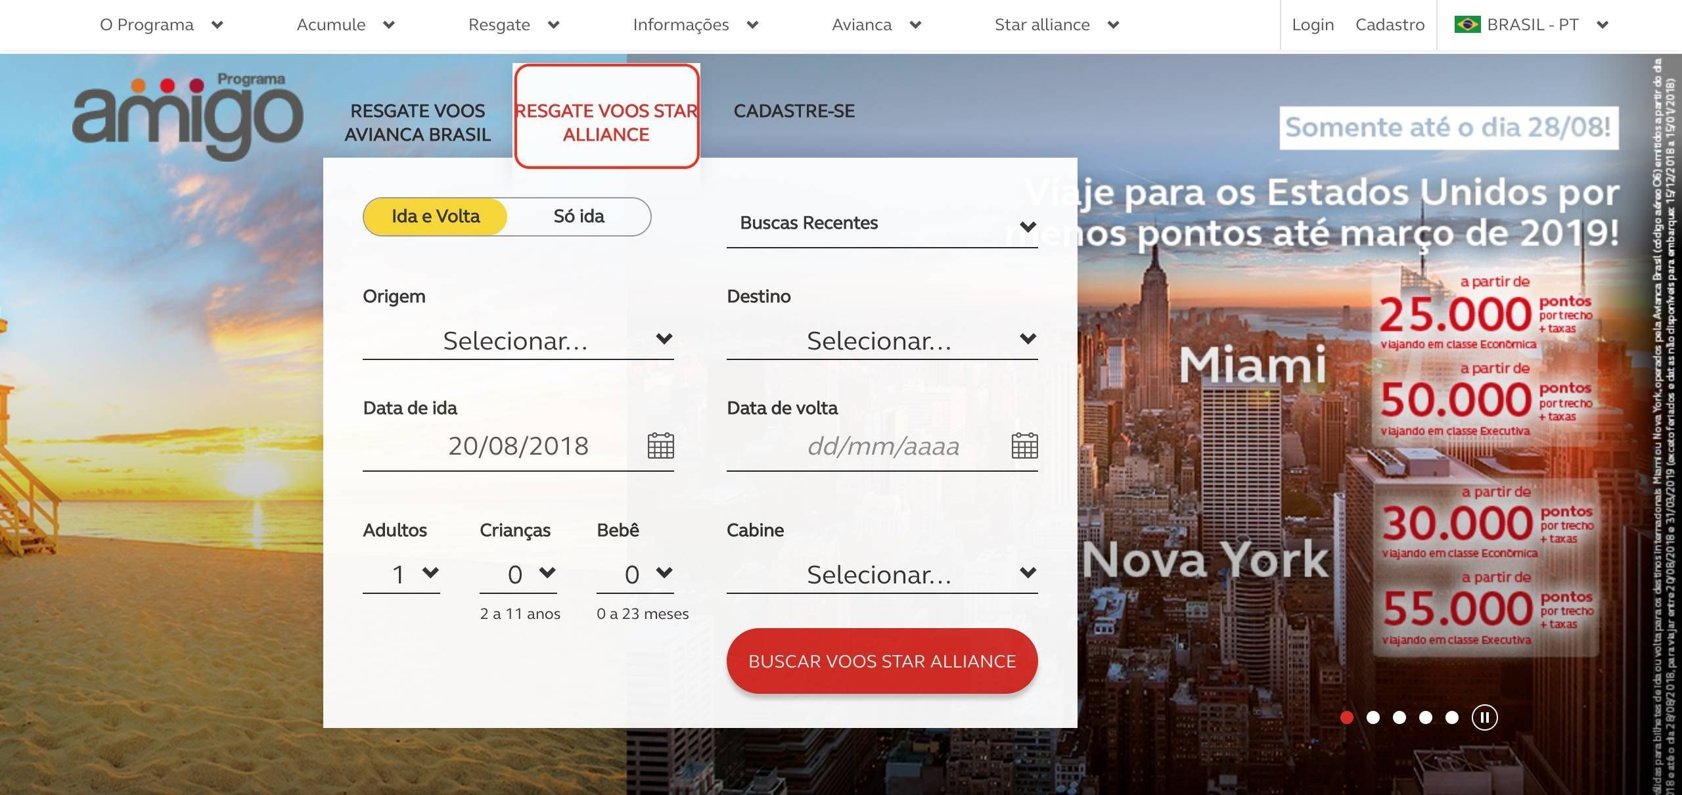1682x795 pixels.
Task: Click the Data de volta date field
Action: coord(882,447)
